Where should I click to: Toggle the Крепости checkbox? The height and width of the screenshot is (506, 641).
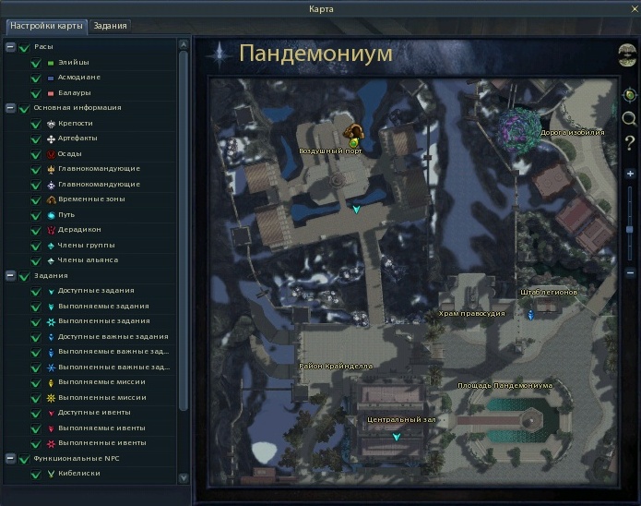36,124
